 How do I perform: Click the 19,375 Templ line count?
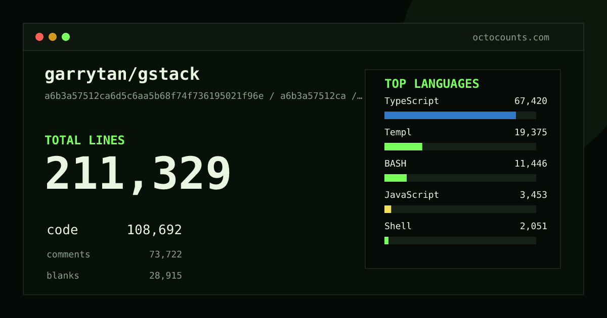(531, 132)
